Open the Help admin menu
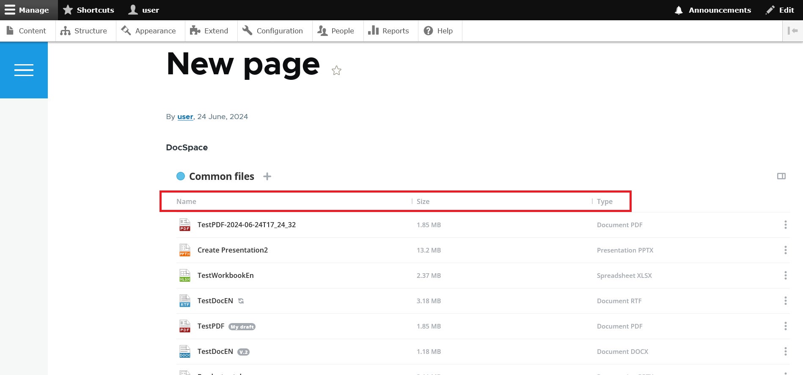The width and height of the screenshot is (803, 375). point(440,31)
